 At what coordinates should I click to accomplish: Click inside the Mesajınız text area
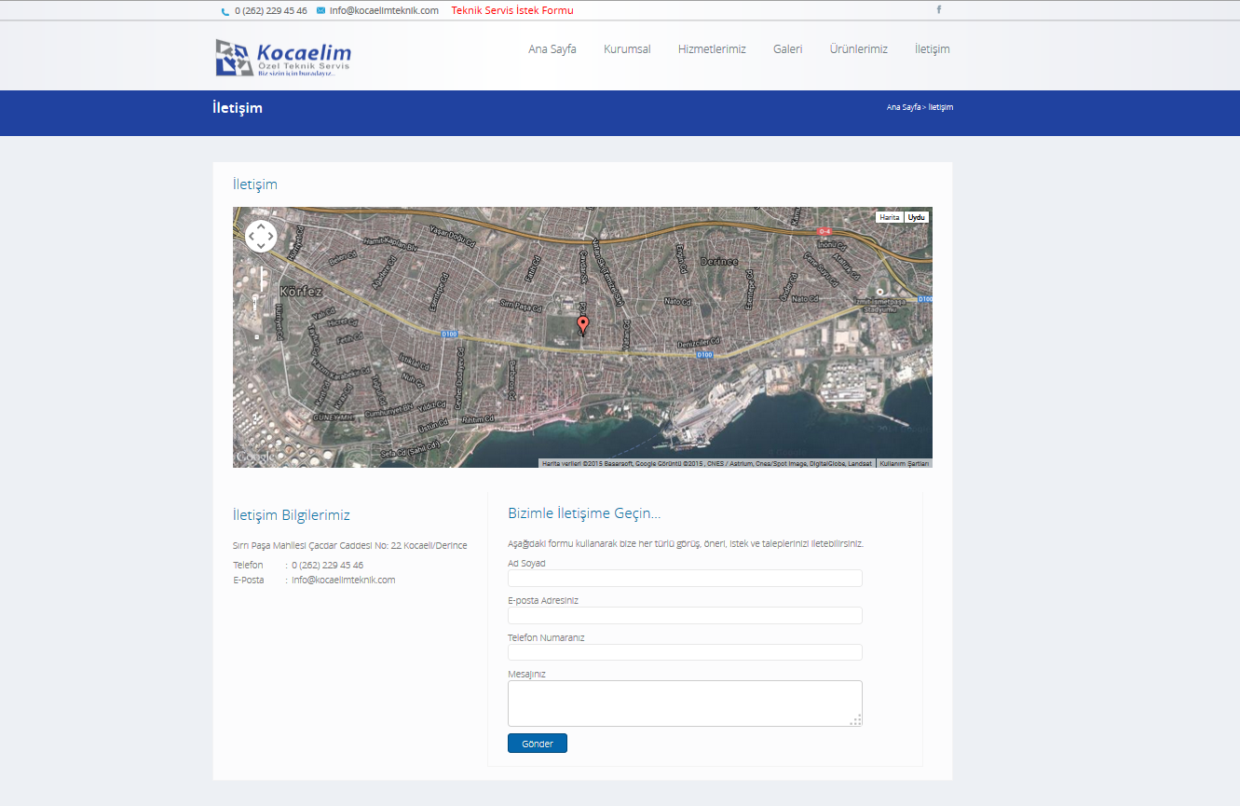point(685,704)
